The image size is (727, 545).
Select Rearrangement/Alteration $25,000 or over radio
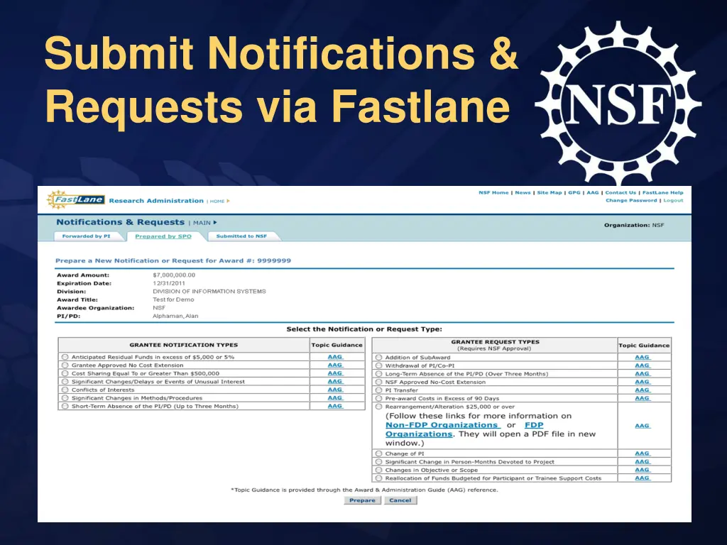coord(379,407)
